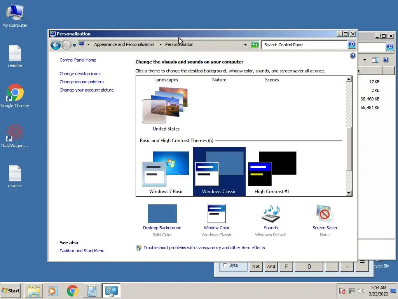398x299 pixels.
Task: Focus the Search Control Panel field
Action: [x=304, y=45]
